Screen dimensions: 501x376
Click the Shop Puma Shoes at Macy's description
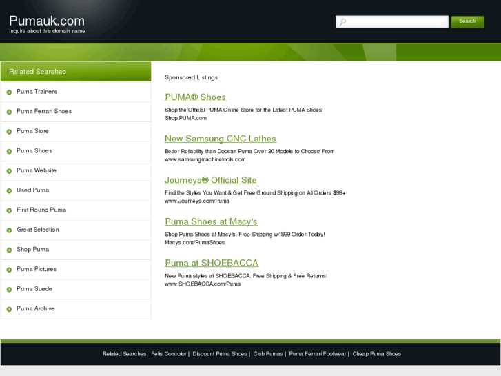point(245,235)
